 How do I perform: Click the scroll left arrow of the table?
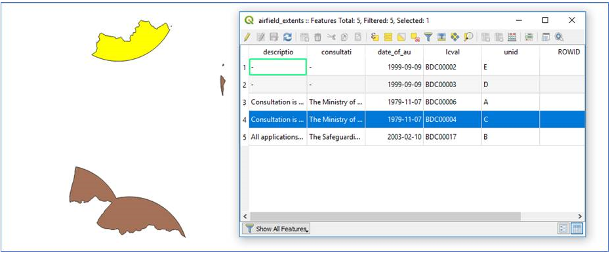click(245, 216)
